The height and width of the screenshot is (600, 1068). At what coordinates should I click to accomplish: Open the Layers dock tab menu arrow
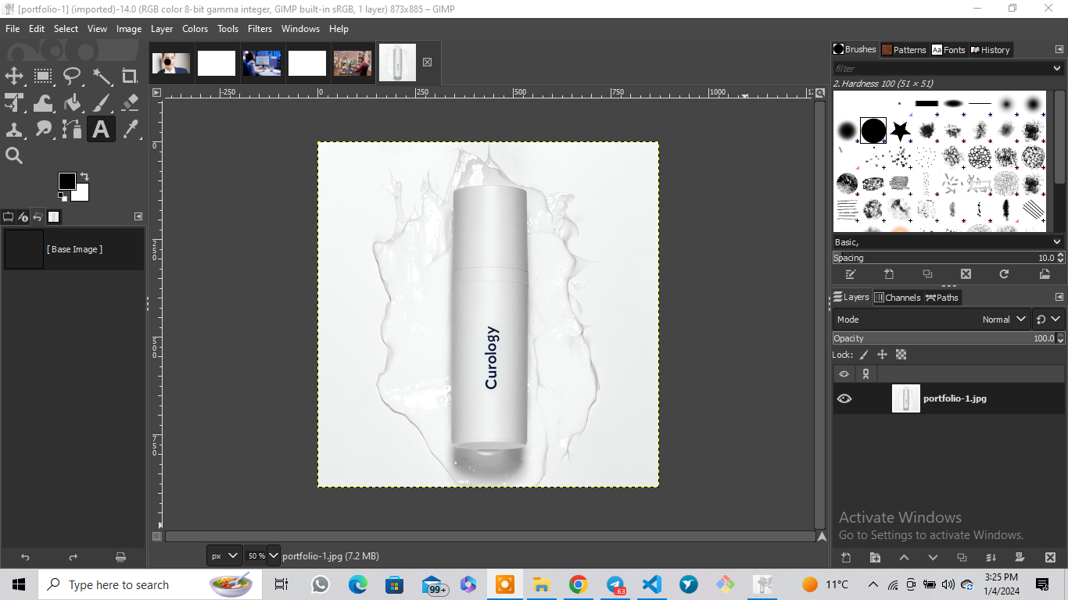tap(1059, 297)
